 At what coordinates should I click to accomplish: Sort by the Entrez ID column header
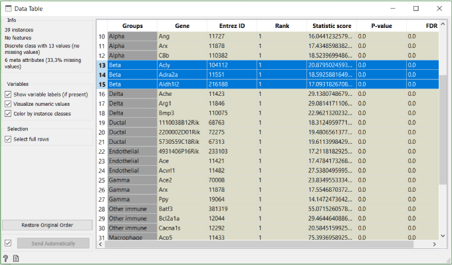(x=232, y=26)
